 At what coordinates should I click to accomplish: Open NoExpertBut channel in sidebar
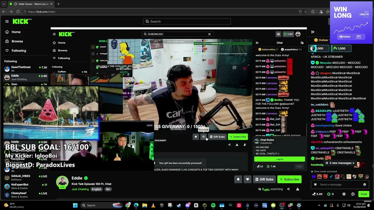[x=25, y=186]
